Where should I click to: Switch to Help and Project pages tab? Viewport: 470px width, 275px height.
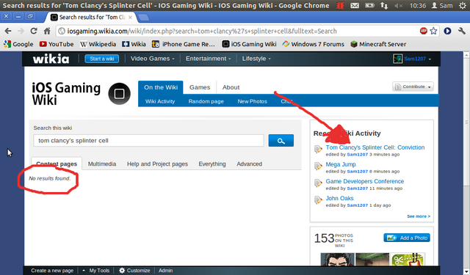click(x=157, y=164)
